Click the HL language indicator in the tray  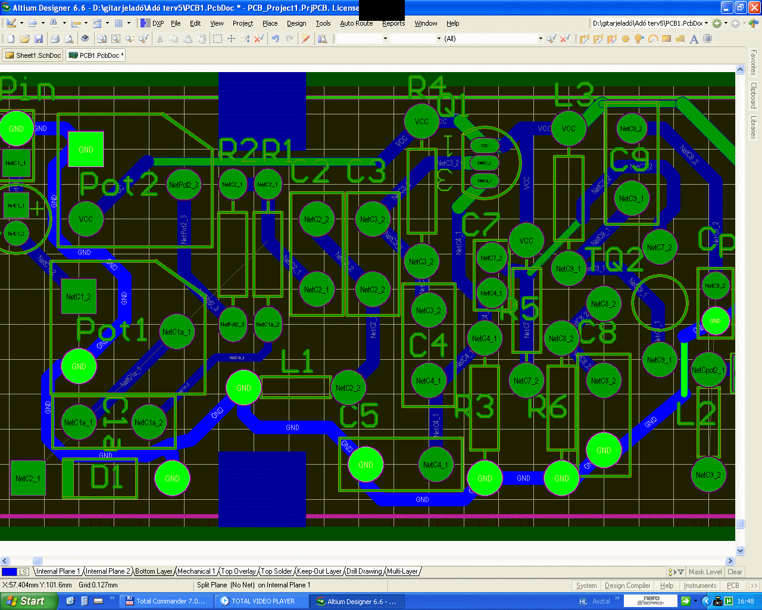tap(583, 601)
